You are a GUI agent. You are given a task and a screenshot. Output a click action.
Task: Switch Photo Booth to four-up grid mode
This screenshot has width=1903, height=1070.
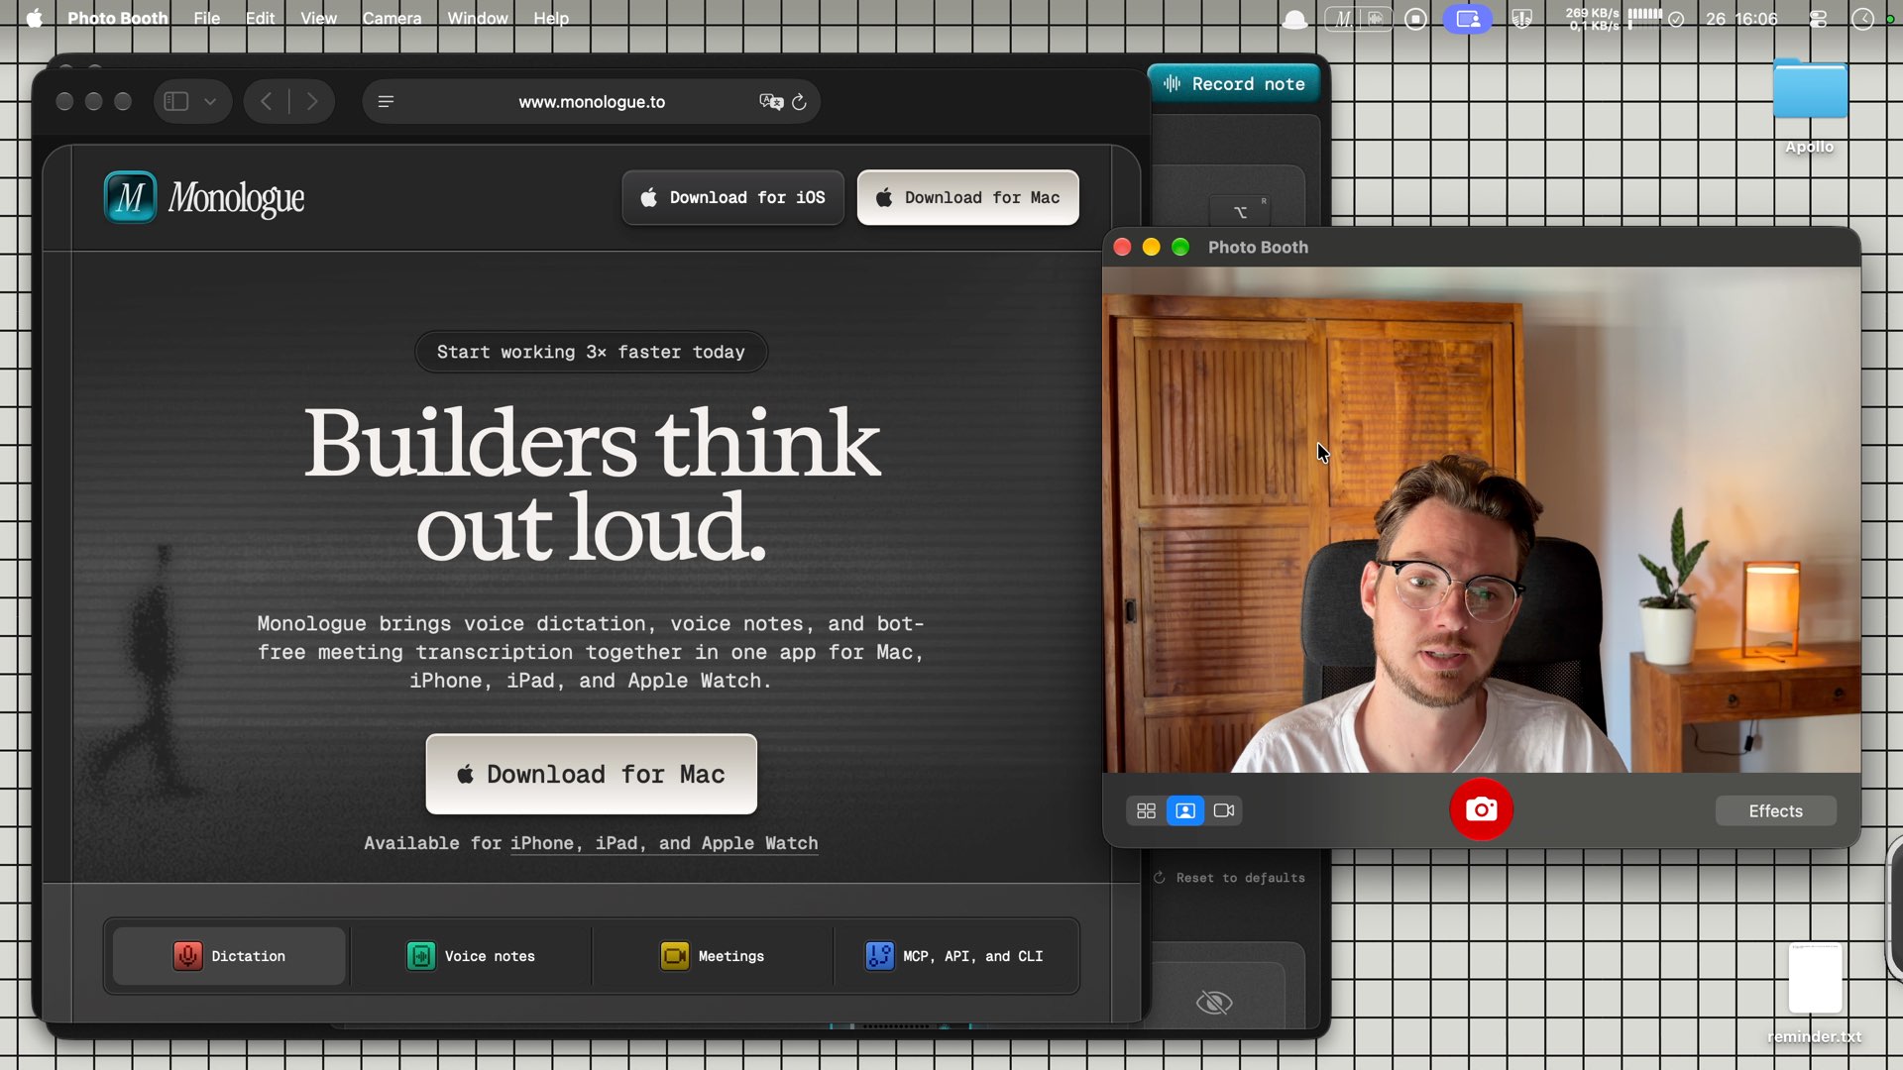point(1146,810)
